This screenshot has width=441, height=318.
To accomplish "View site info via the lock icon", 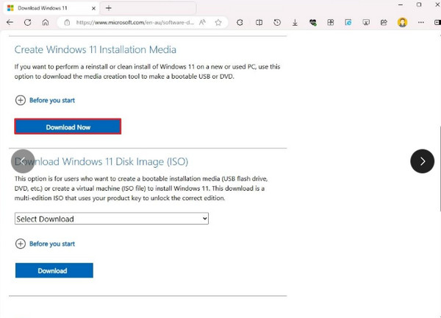I will (x=67, y=22).
